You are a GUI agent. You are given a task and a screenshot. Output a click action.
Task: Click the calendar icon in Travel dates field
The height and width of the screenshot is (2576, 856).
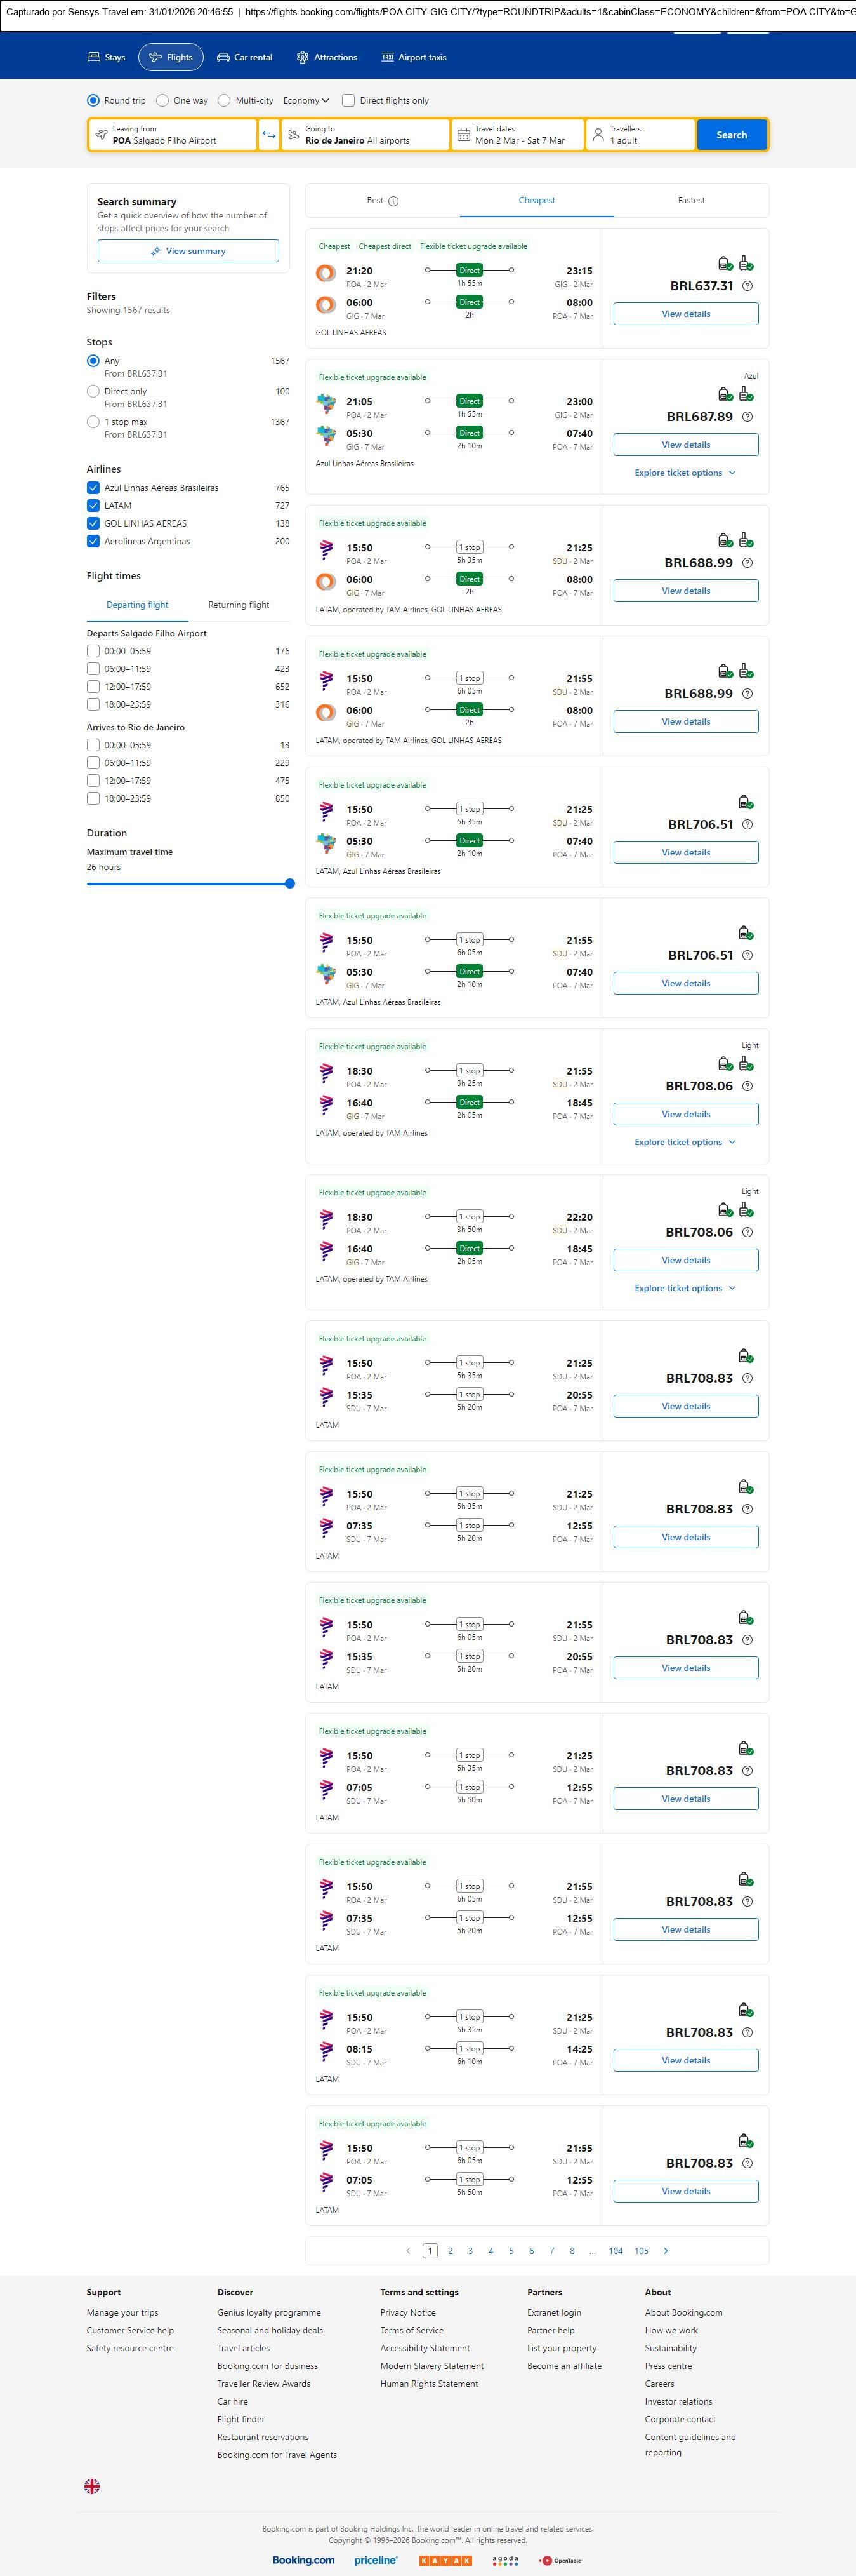(x=463, y=135)
